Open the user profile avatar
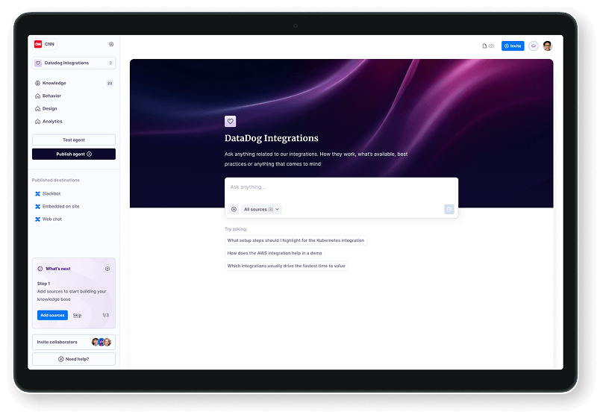The image size is (603, 418). (548, 46)
